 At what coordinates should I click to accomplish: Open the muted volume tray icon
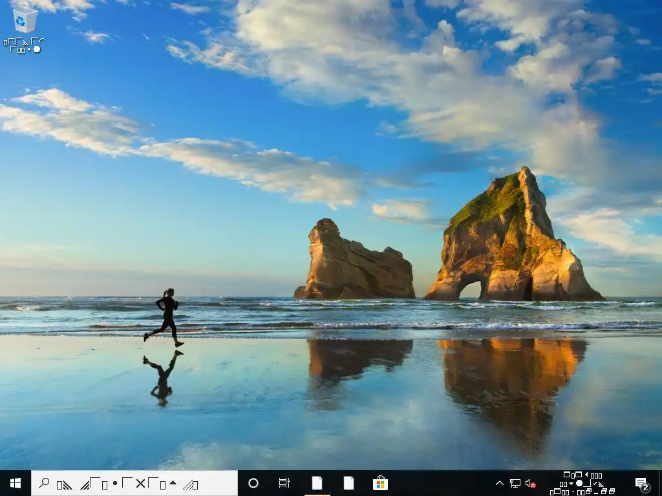point(531,483)
